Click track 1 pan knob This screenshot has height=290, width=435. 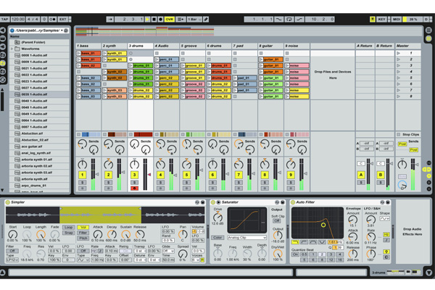pos(83,165)
